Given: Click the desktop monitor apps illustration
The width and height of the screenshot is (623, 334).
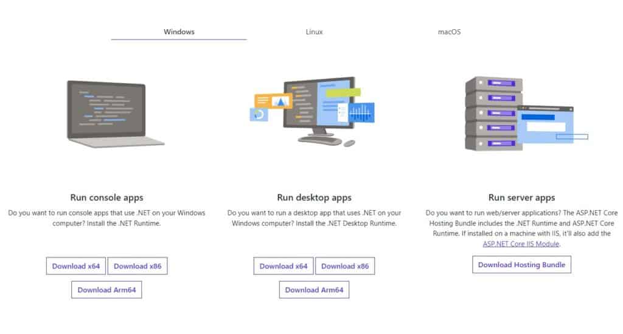Looking at the screenshot, I should click(312, 112).
